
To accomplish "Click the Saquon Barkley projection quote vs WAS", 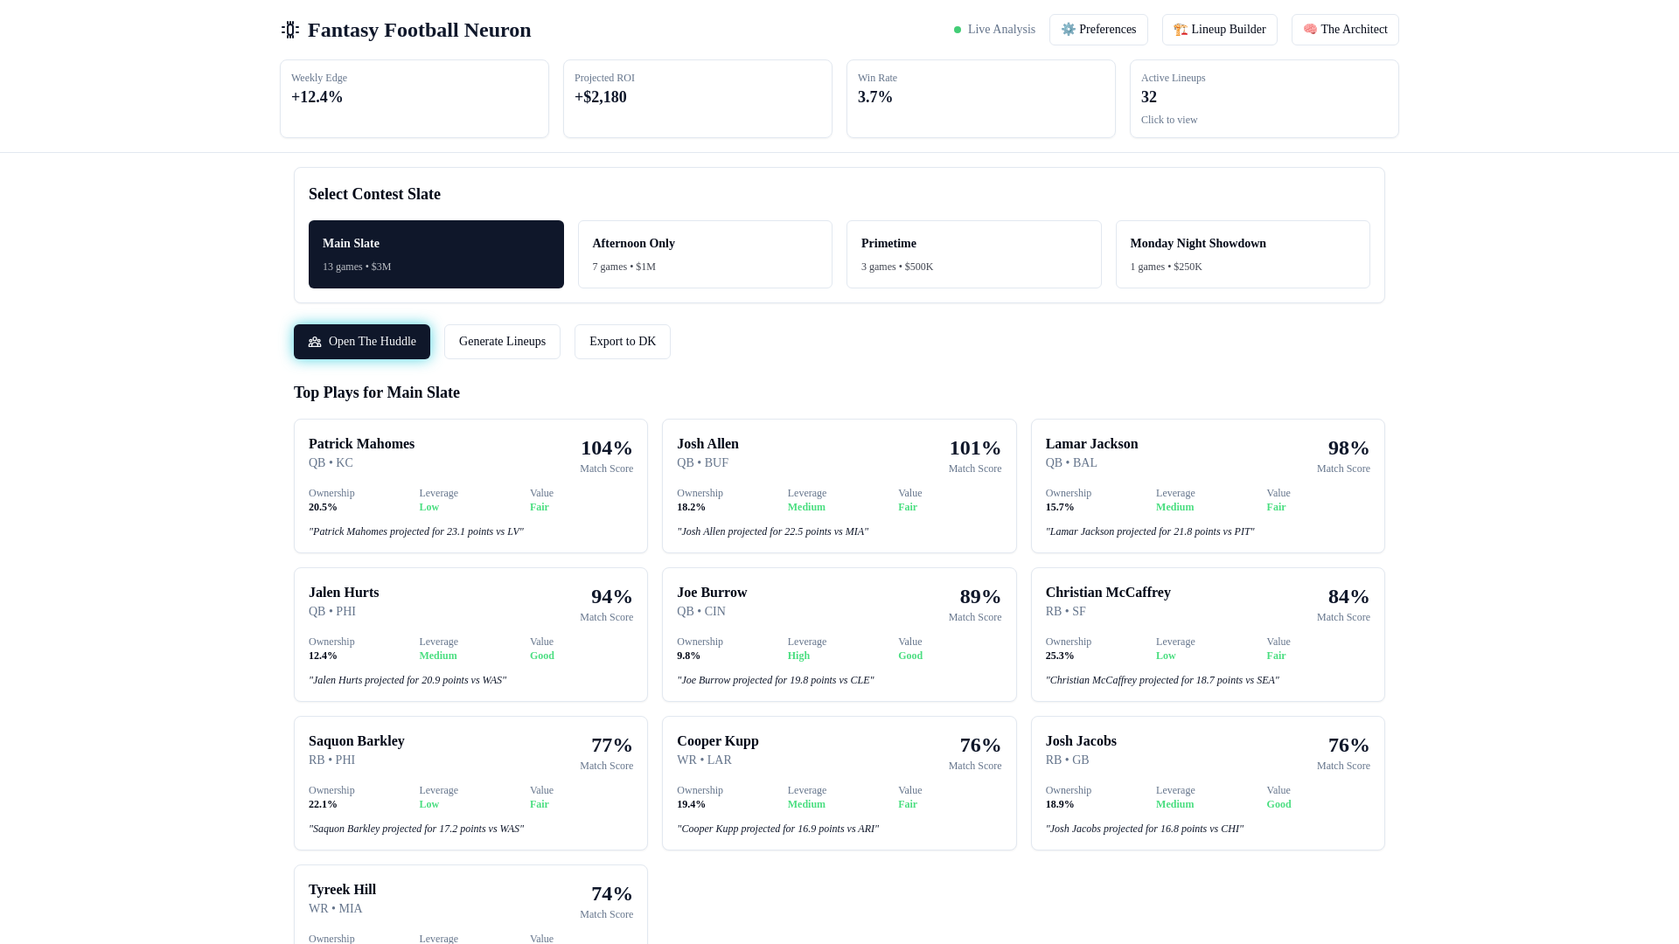I will click(416, 829).
